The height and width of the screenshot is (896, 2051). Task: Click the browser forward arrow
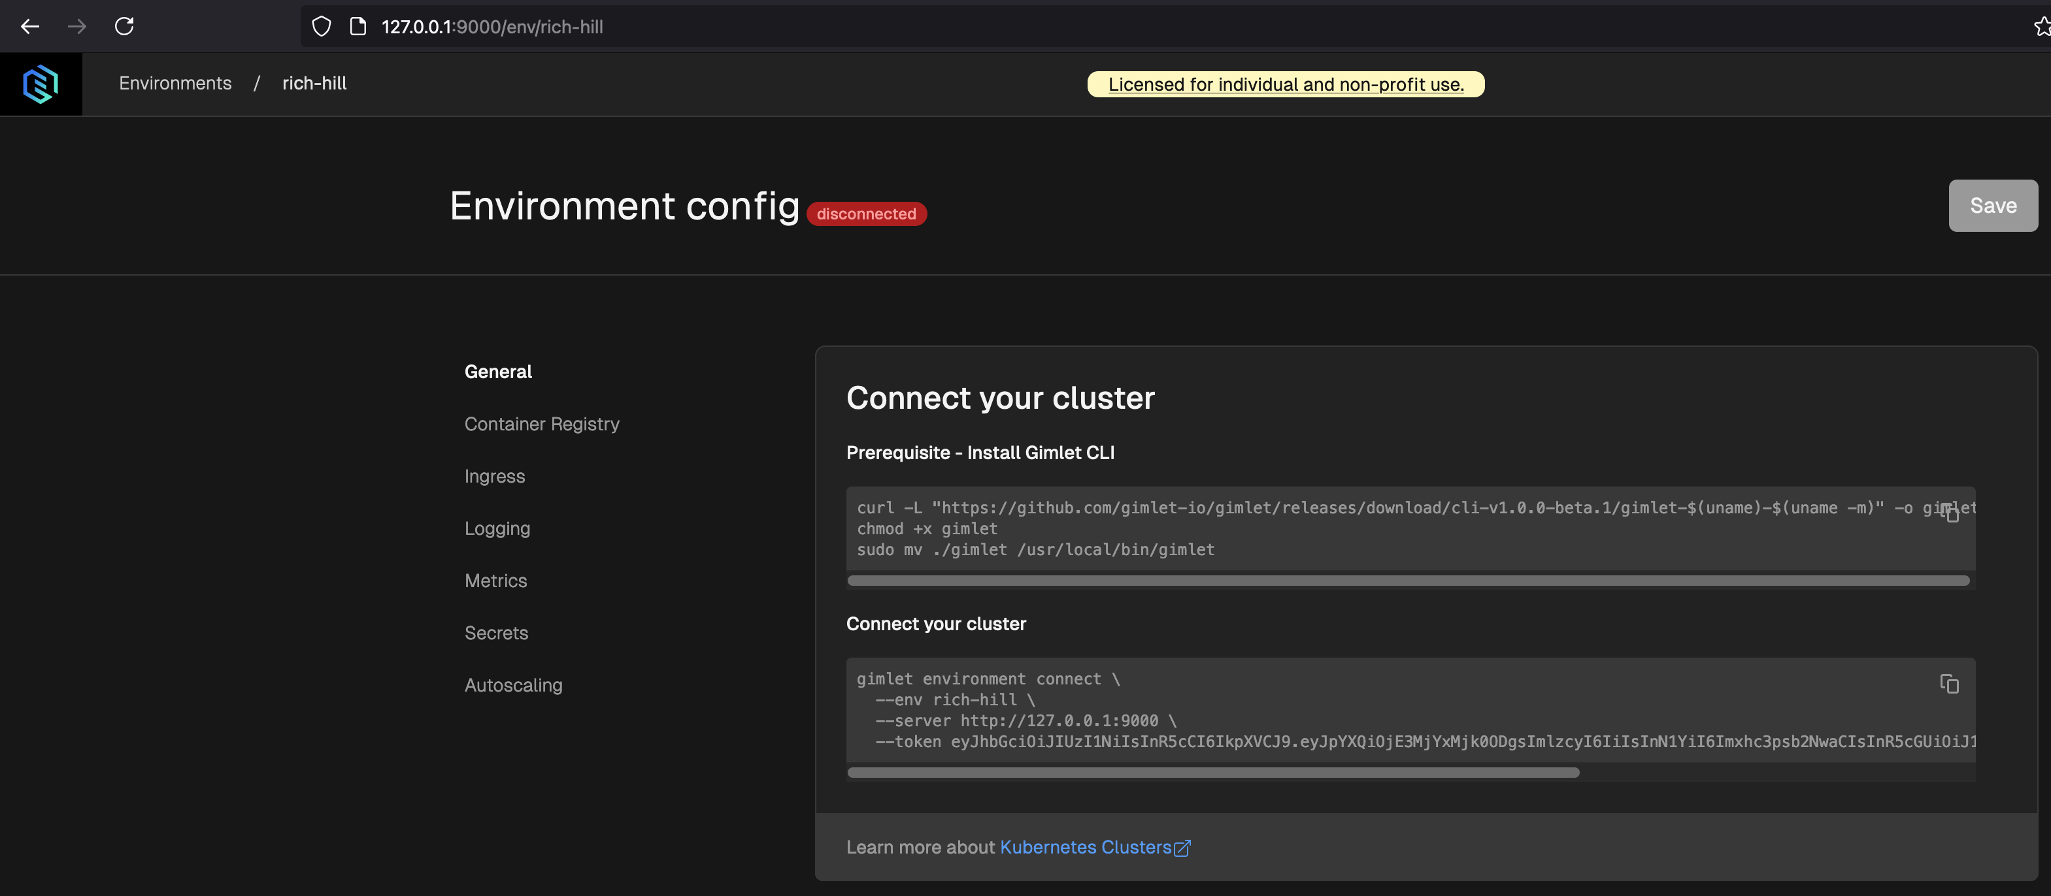coord(77,26)
